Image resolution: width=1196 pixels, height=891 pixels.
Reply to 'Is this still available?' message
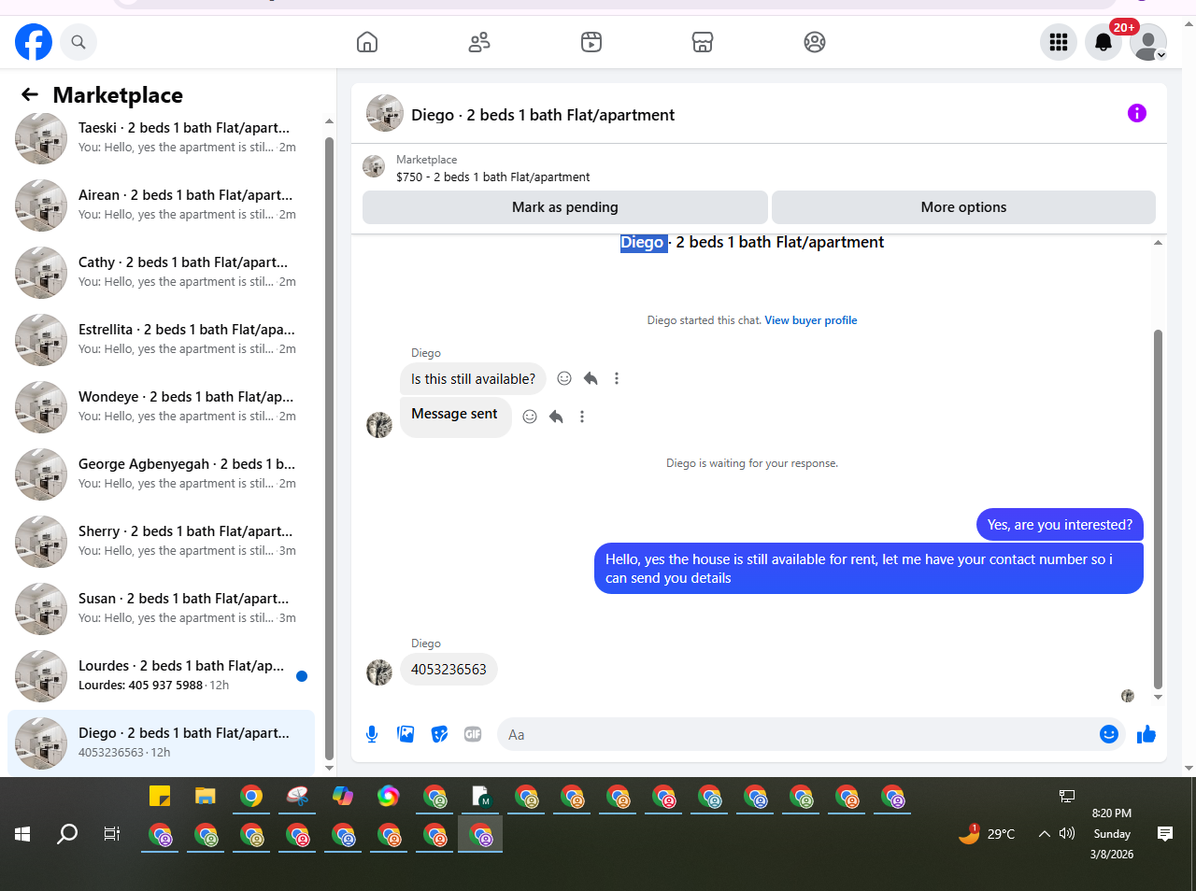click(x=591, y=378)
